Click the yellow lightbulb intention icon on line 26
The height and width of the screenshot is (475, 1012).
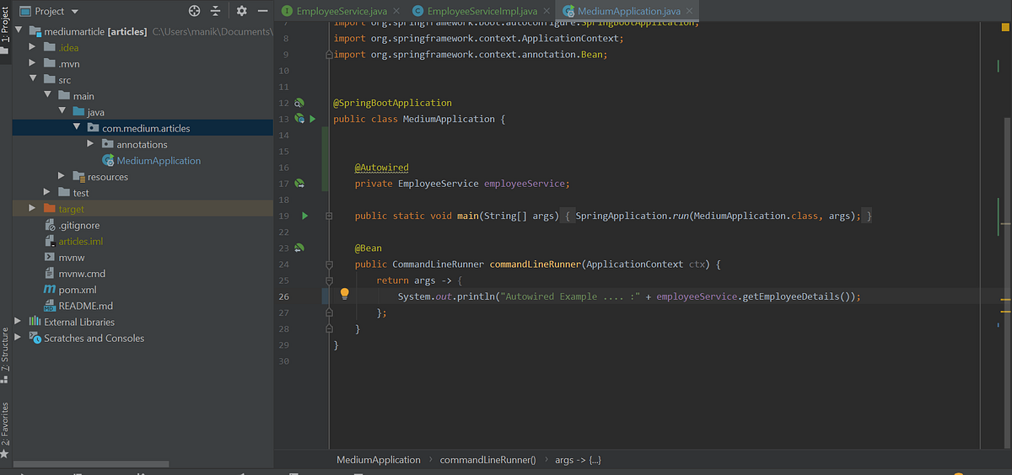(x=344, y=294)
